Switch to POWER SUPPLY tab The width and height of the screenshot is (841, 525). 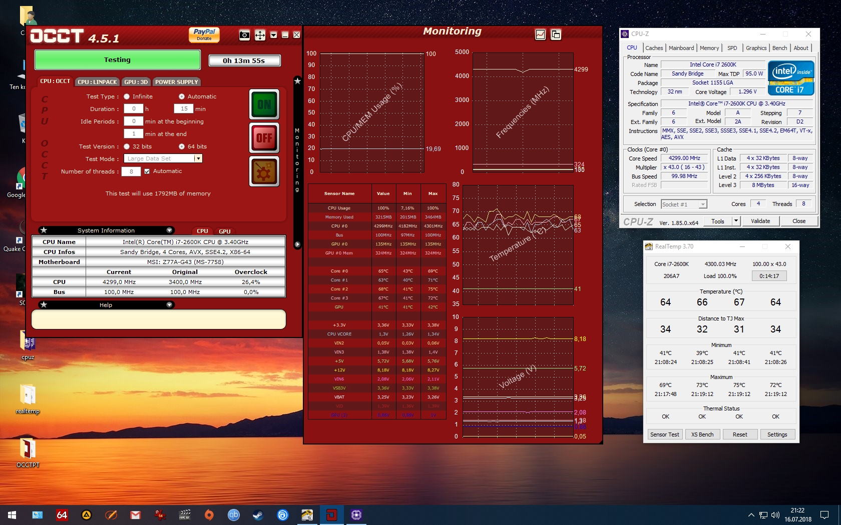[x=177, y=81]
